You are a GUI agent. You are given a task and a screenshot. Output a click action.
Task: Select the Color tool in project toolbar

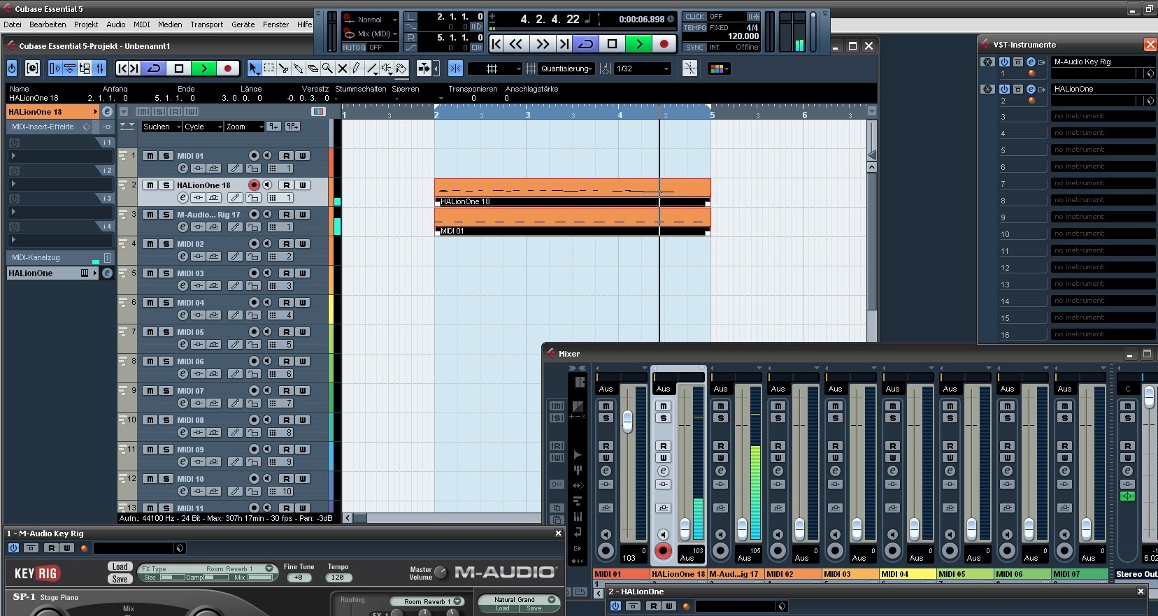[401, 69]
